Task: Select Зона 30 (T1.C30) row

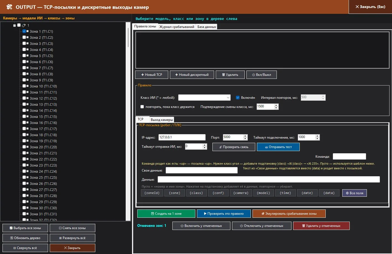Action: [43, 208]
